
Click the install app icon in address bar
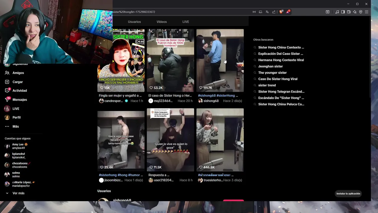pyautogui.click(x=261, y=12)
